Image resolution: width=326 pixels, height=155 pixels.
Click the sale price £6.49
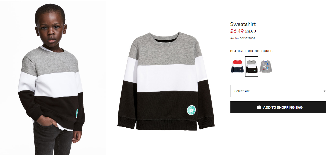[237, 31]
